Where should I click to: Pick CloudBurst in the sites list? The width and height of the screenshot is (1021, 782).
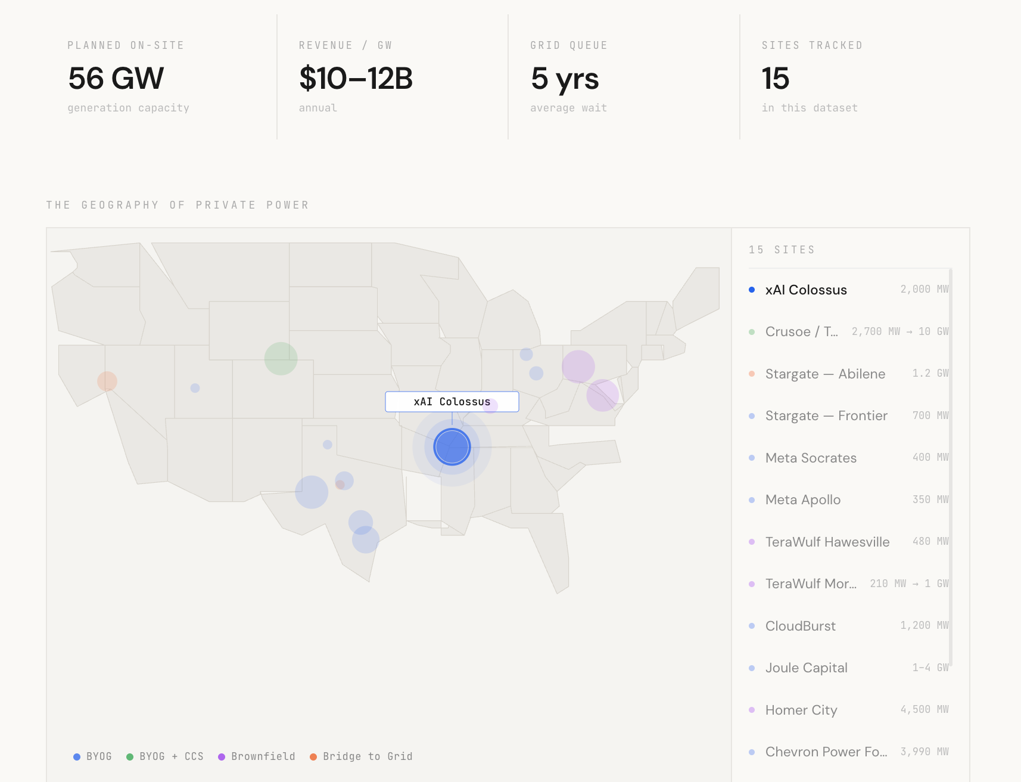coord(849,626)
